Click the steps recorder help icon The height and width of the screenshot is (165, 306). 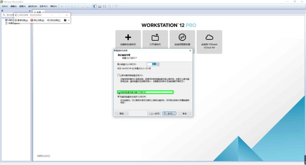coord(65,20)
